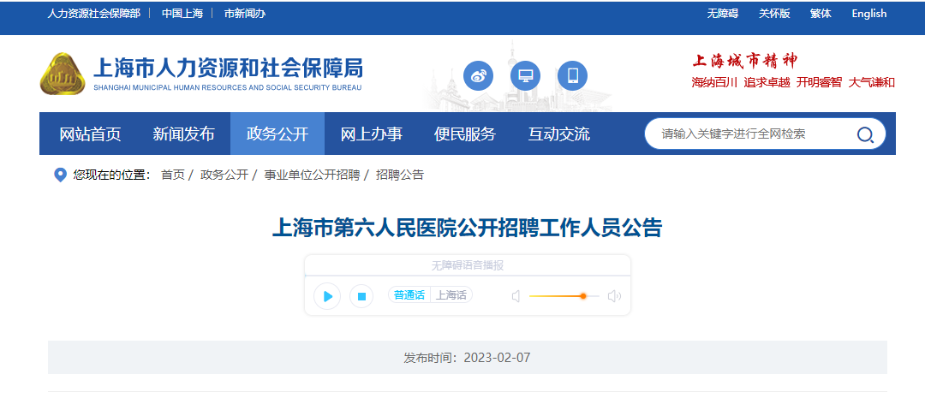The image size is (925, 404).
Task: Click the 发布时间：2023-02-07 text
Action: (x=468, y=358)
